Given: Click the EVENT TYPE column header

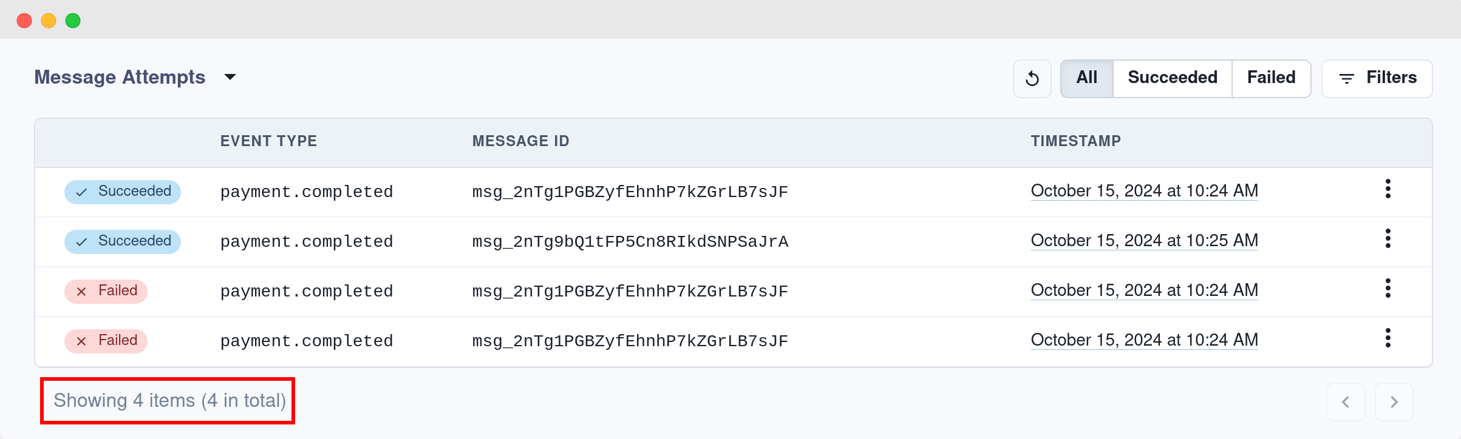Looking at the screenshot, I should (268, 141).
